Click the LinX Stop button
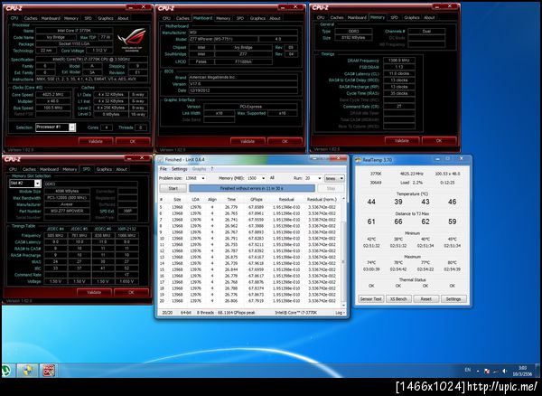Image resolution: width=542 pixels, height=396 pixels. 331,188
